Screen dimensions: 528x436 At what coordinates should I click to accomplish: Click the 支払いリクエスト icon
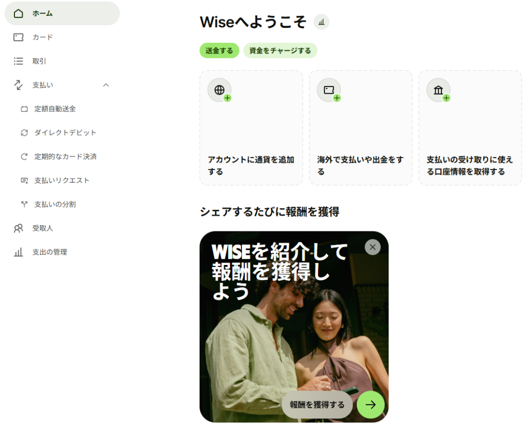(x=24, y=180)
